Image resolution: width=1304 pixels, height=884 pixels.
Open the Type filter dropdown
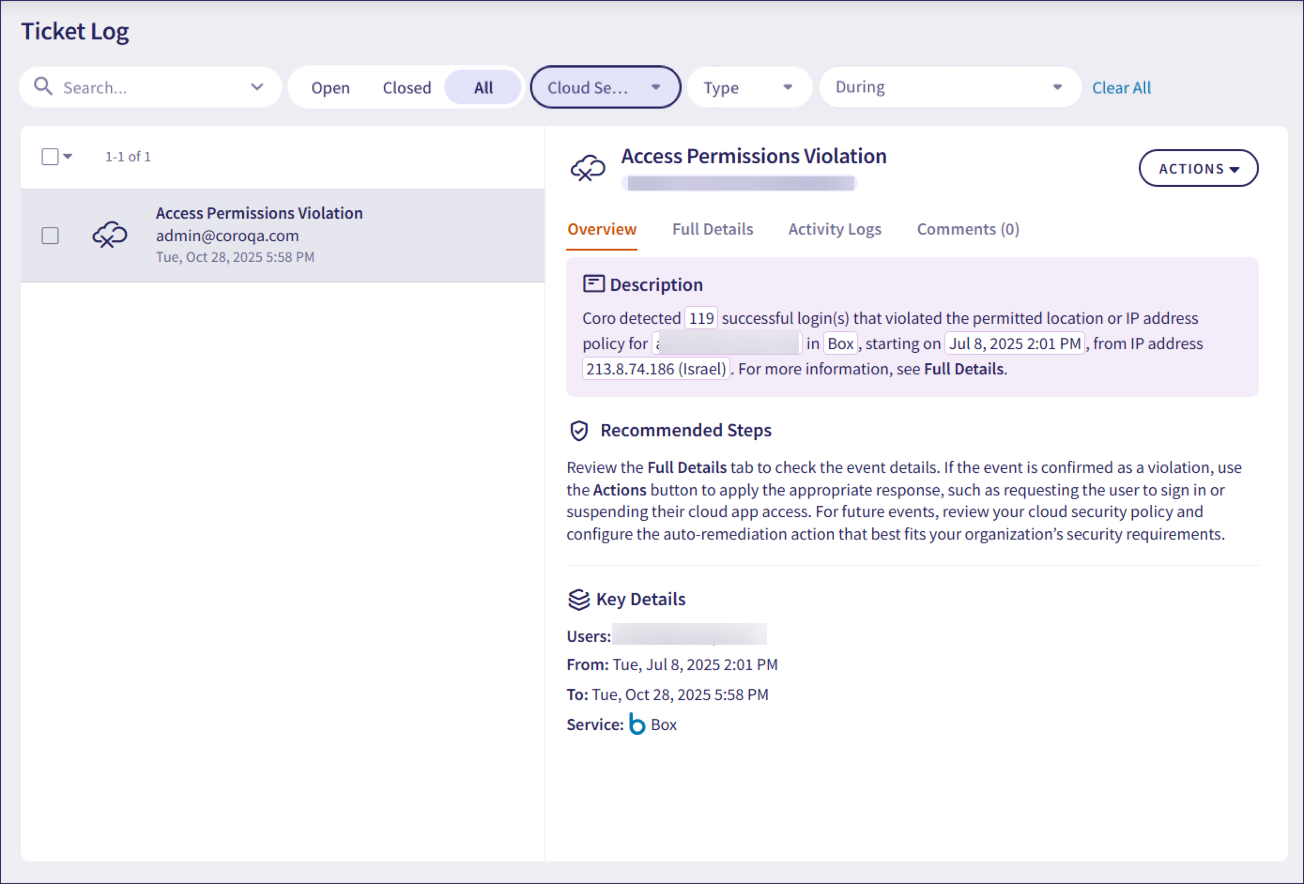tap(749, 87)
